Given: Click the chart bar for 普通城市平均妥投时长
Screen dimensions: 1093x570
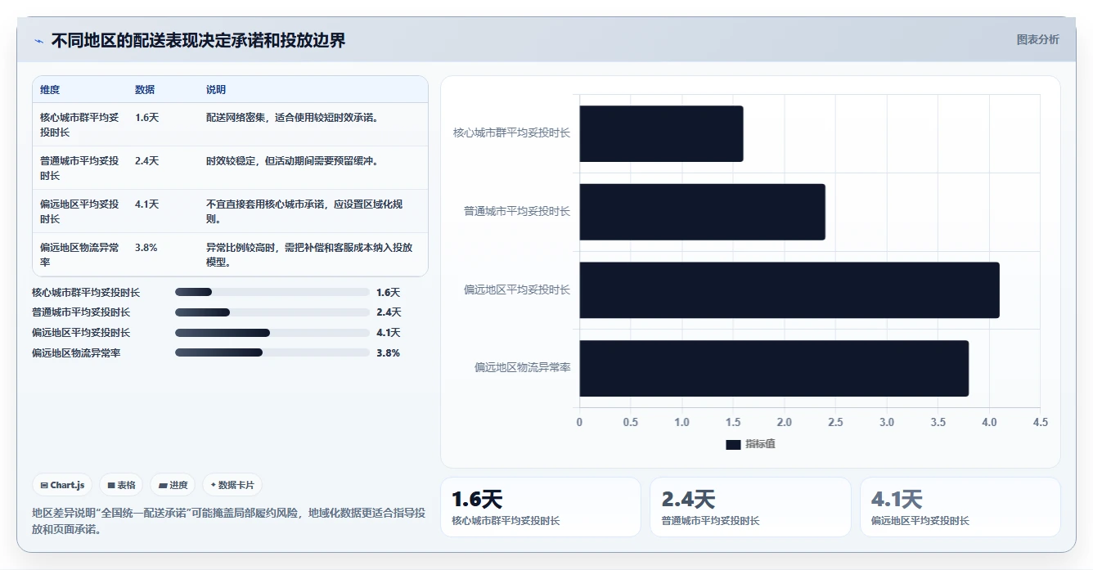Looking at the screenshot, I should coord(702,212).
